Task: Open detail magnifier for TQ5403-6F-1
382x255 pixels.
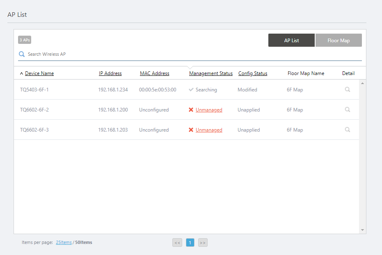Action: (347, 89)
